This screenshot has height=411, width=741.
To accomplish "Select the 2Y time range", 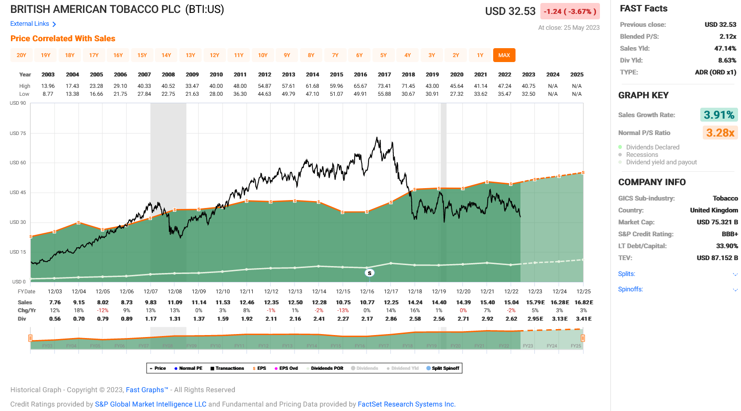I will [x=455, y=55].
